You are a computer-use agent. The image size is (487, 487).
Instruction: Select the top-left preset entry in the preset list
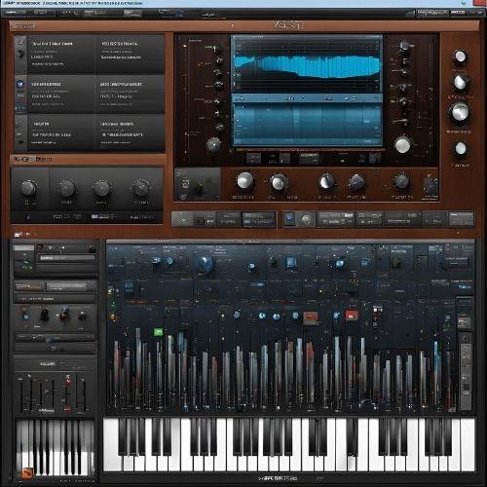tap(61, 54)
